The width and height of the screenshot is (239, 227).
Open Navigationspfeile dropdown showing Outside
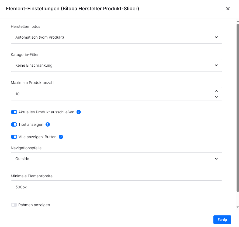coord(116,159)
